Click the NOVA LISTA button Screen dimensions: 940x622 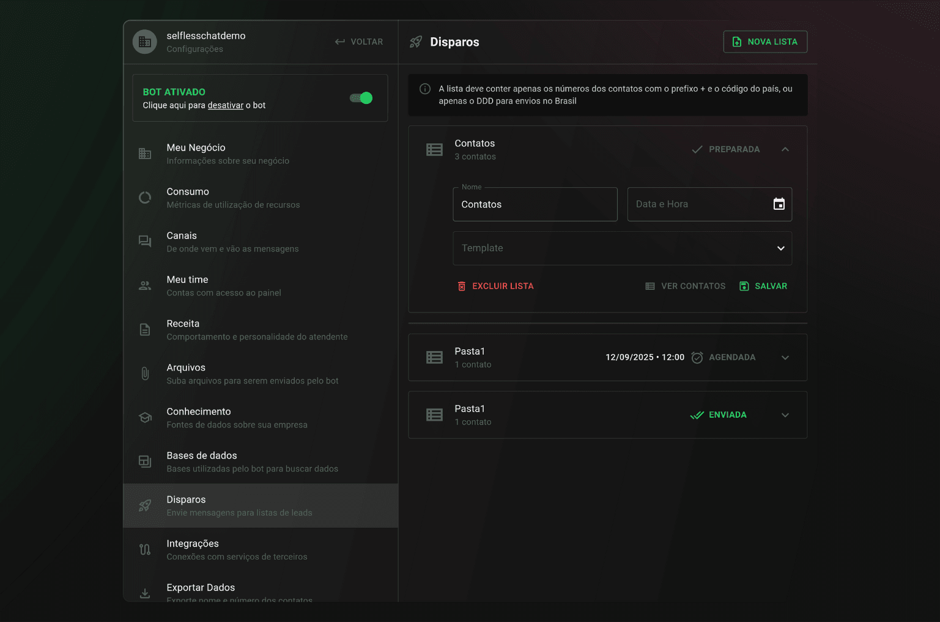[x=765, y=42]
